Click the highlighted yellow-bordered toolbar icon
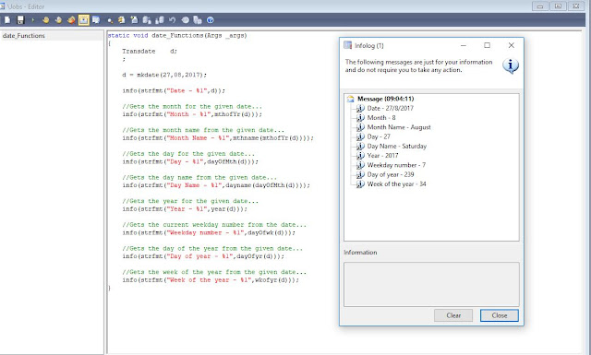Screen dimensions: 591x355 [84, 20]
